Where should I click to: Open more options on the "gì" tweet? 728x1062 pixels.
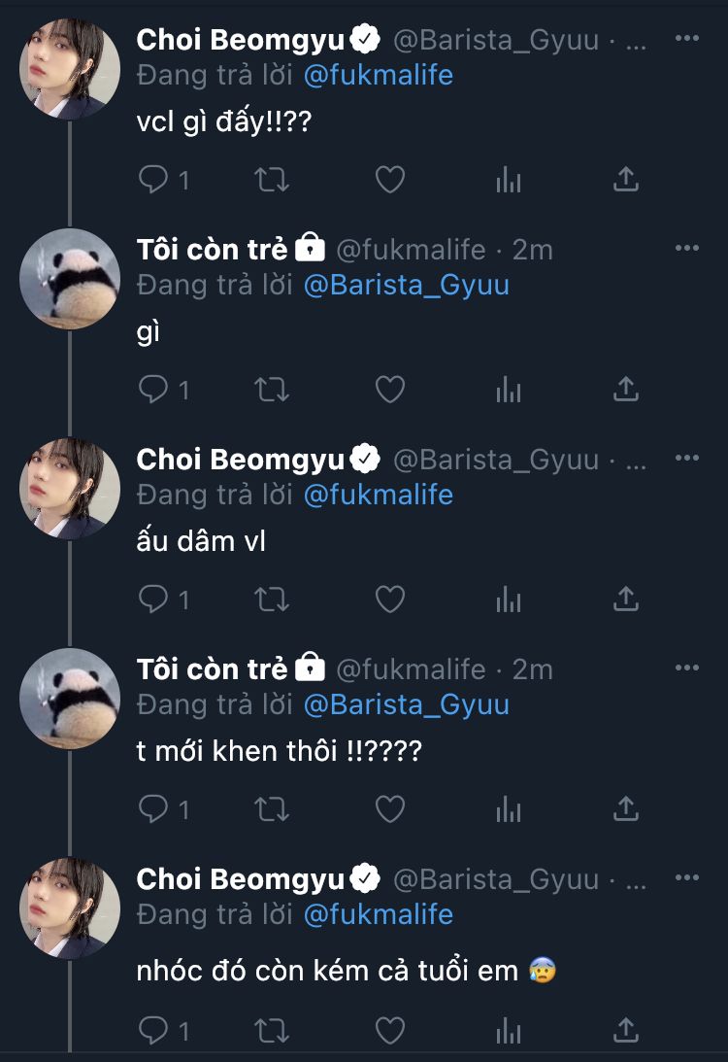(x=686, y=249)
